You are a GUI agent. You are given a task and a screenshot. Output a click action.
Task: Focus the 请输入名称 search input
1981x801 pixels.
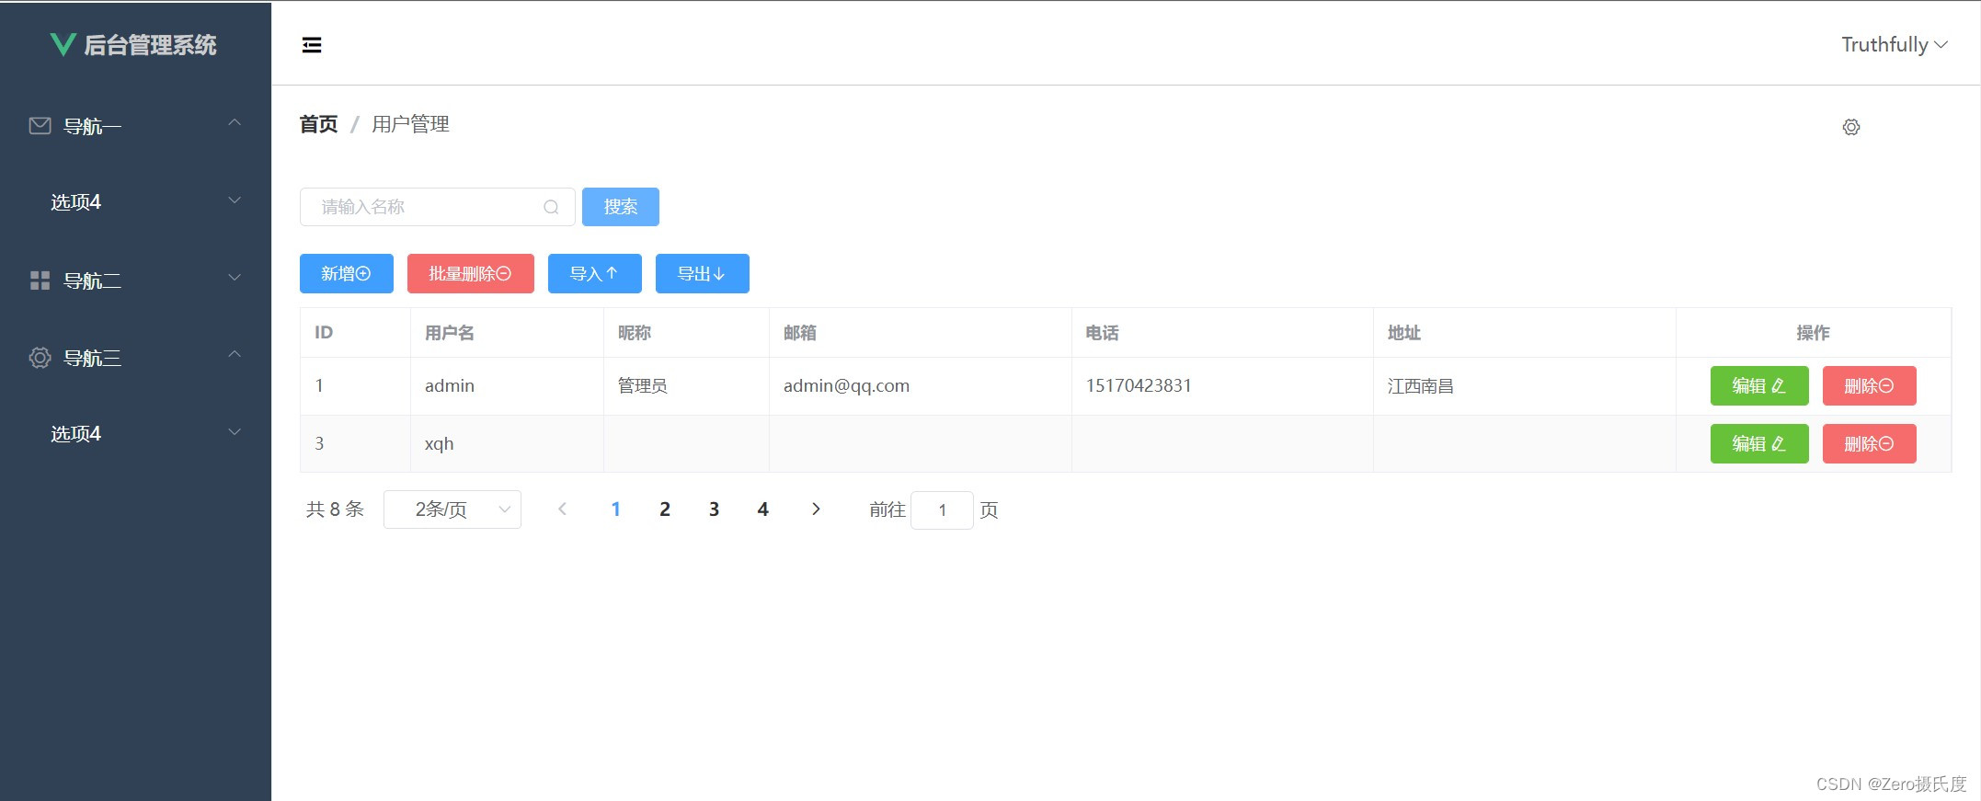tap(438, 207)
